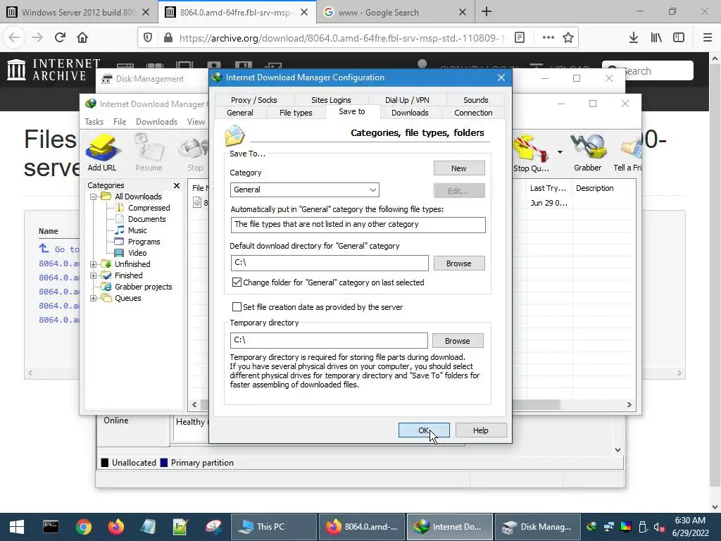Open Command Prompt from taskbar

tap(51, 527)
